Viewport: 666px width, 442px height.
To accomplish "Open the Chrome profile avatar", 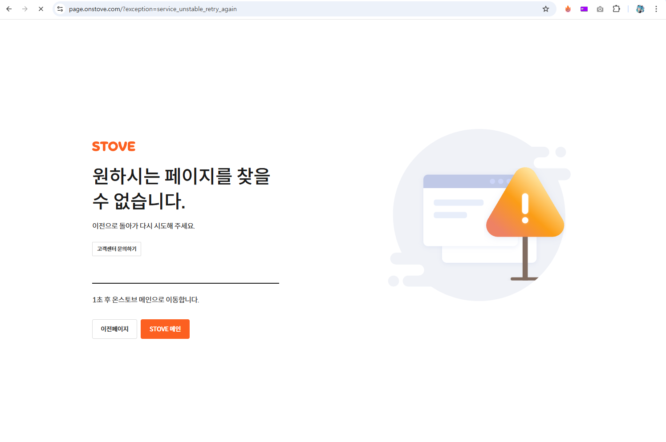I will (x=640, y=9).
